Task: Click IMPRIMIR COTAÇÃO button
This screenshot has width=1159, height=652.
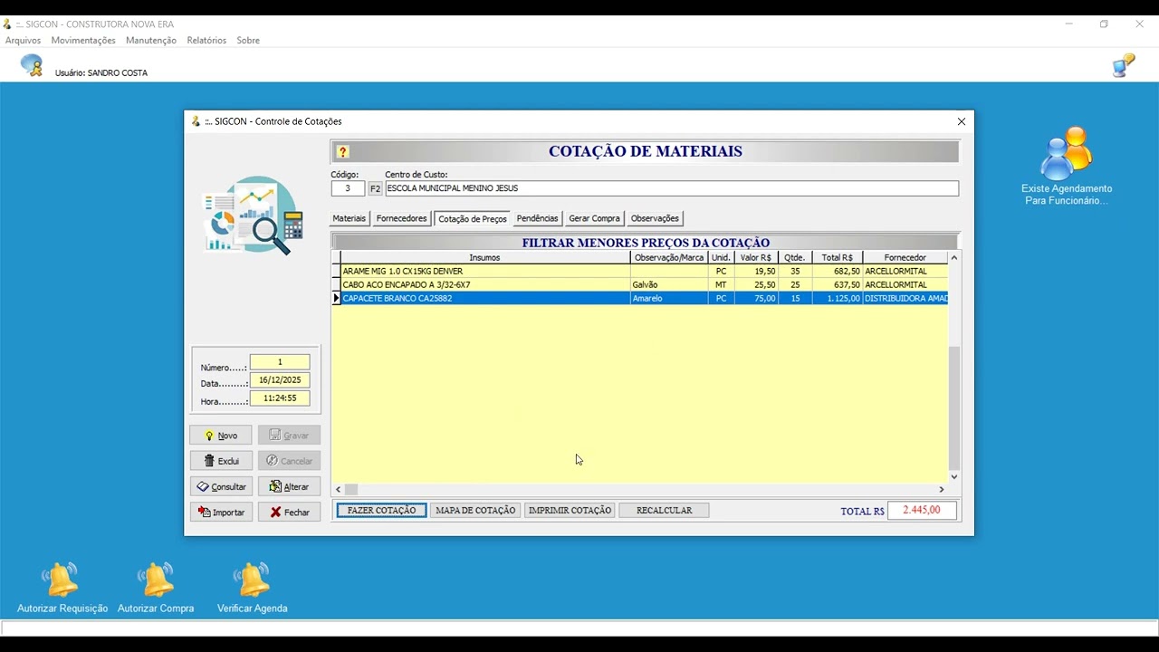Action: coord(570,511)
